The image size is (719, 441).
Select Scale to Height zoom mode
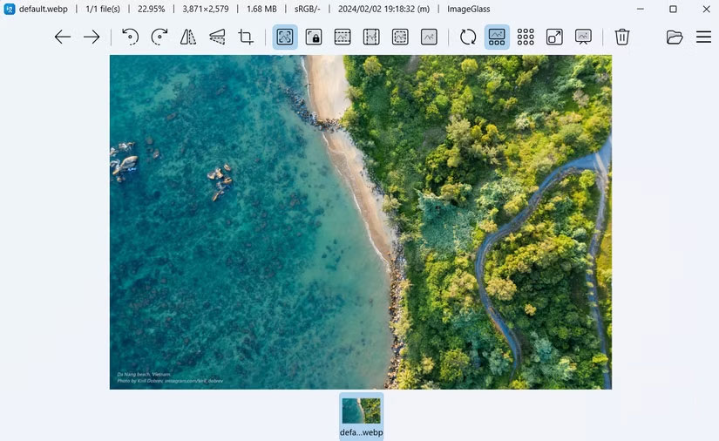click(371, 37)
